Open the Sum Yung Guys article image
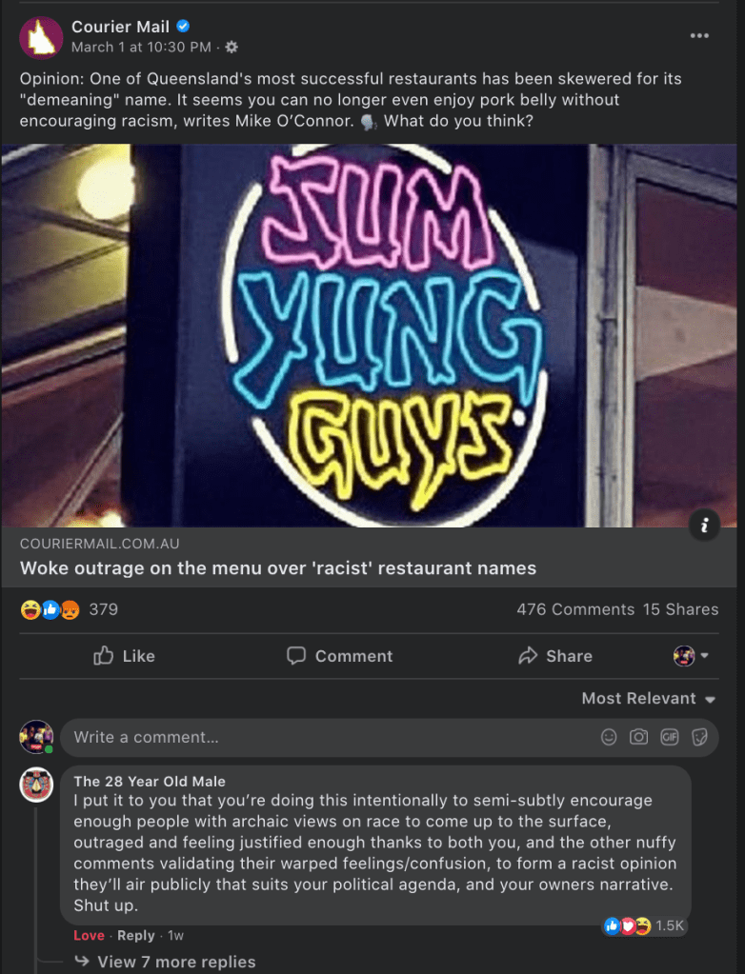 coord(369,335)
